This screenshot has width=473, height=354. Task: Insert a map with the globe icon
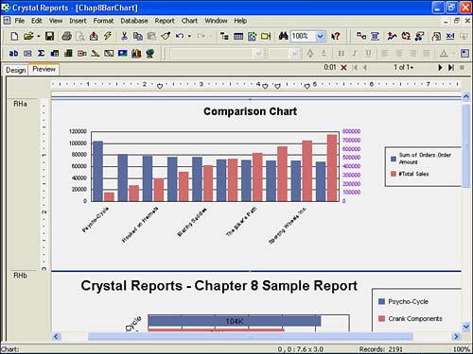(150, 54)
